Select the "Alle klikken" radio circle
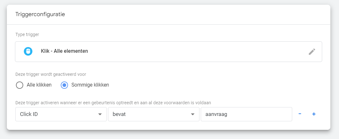The height and width of the screenshot is (139, 339). tap(20, 85)
